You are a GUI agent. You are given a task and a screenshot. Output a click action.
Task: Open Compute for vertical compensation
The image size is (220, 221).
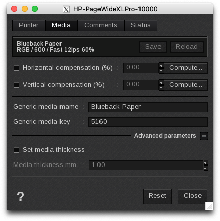186,85
